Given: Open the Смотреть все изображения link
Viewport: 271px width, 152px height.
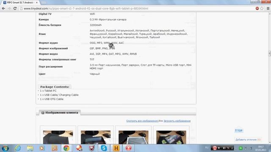Looking at the screenshot, I should 142,121.
